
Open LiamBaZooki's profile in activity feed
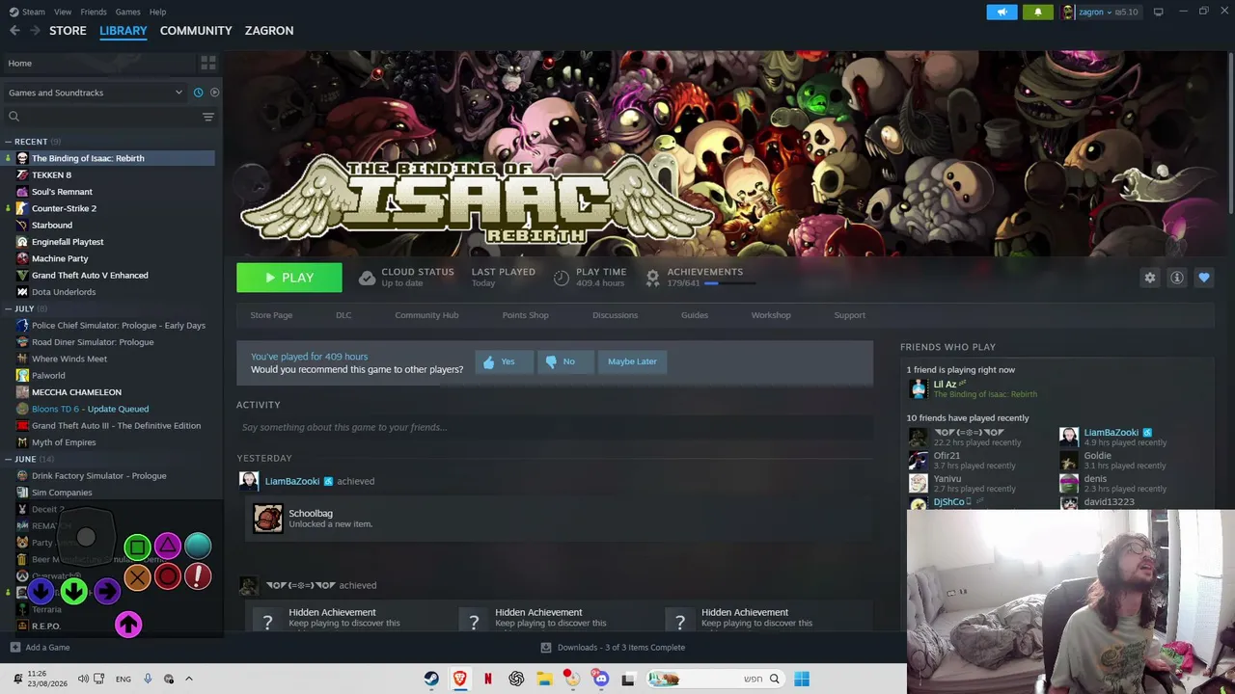(x=291, y=481)
